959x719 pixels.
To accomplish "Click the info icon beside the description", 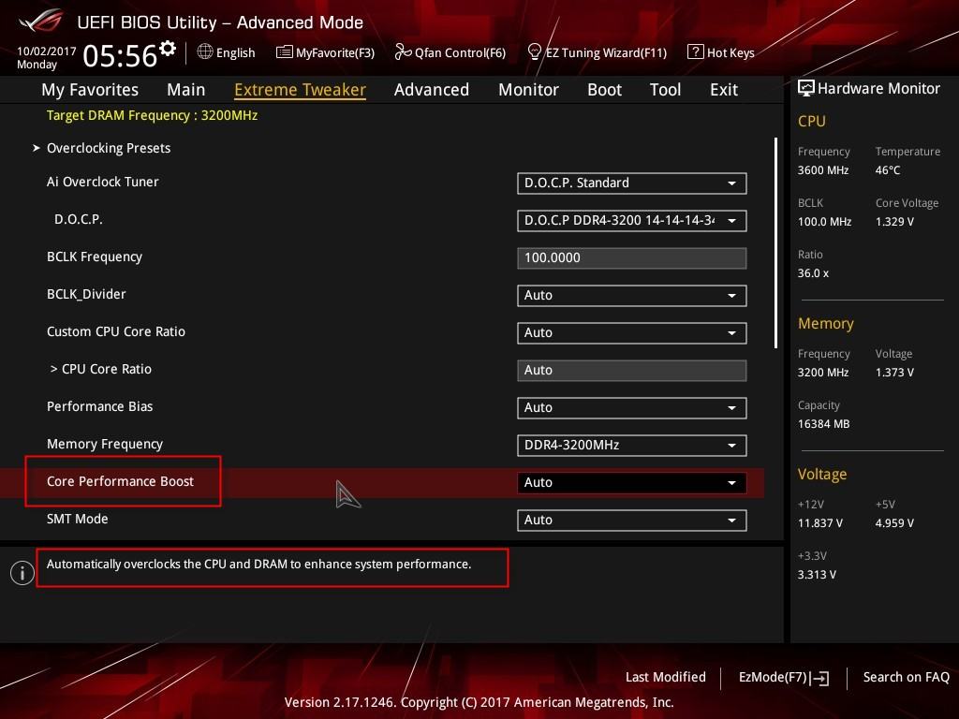I will pos(22,573).
